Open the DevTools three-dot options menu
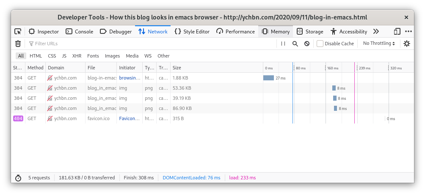This screenshot has height=195, width=425. pos(408,31)
